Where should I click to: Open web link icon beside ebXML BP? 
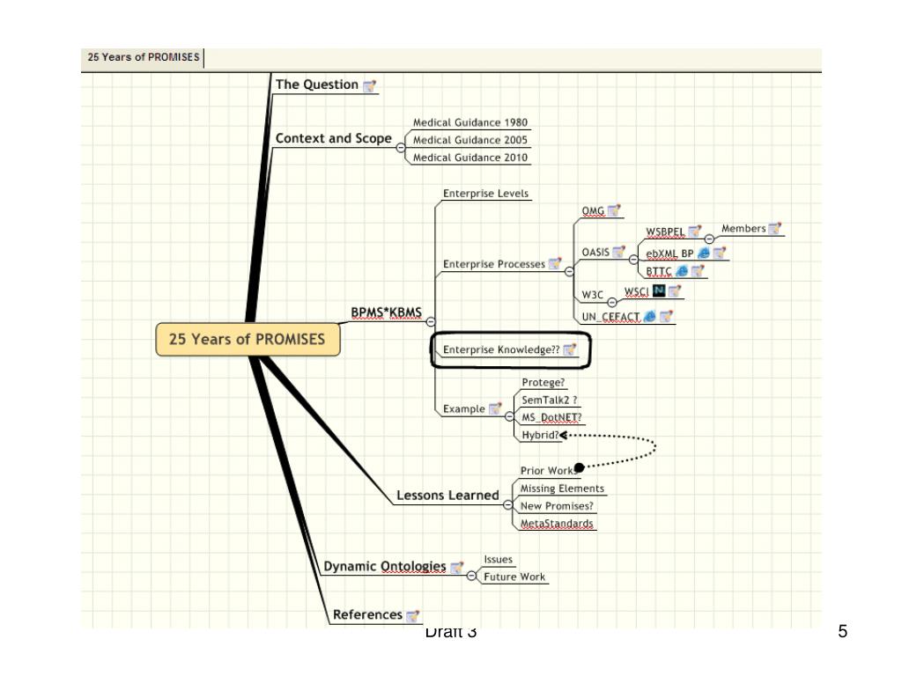click(x=703, y=253)
